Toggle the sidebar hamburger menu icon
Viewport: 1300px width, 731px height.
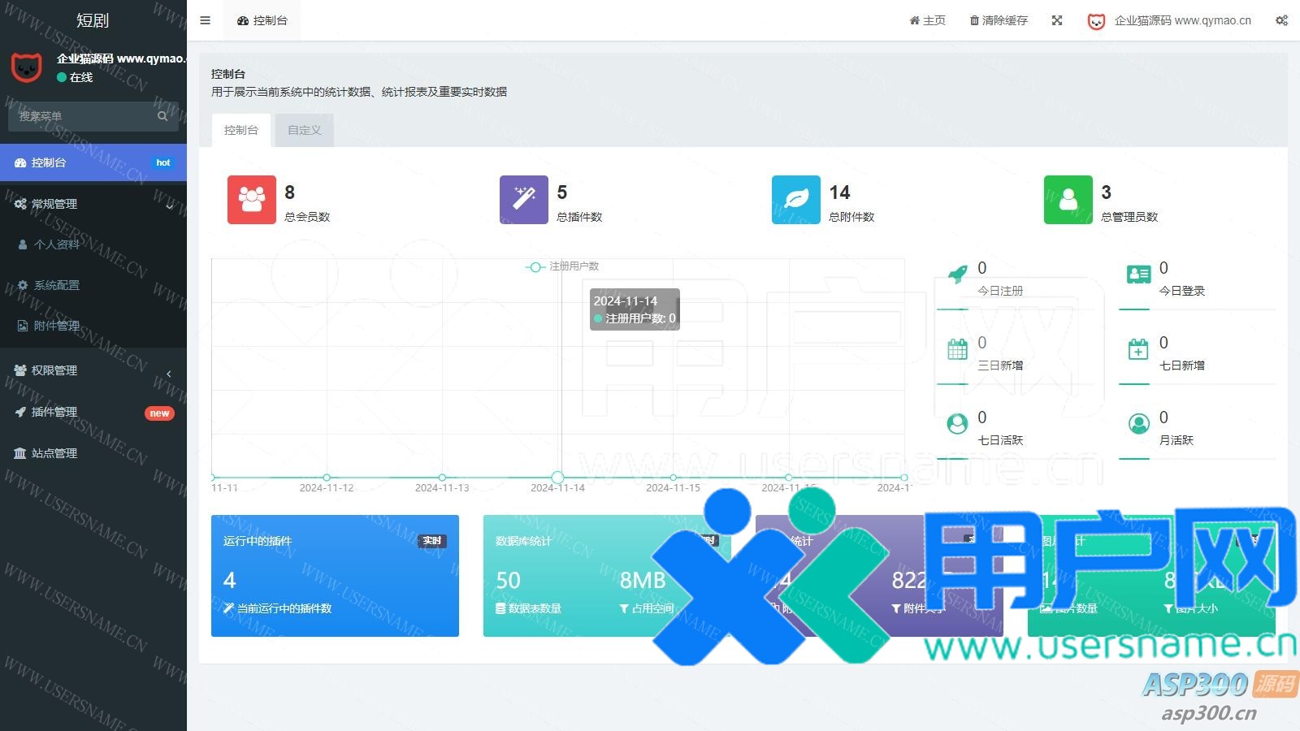(206, 20)
